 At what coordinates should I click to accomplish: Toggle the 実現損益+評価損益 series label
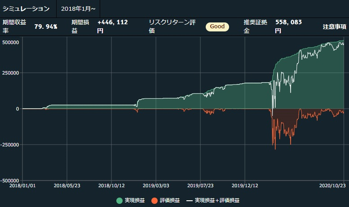(x=217, y=200)
